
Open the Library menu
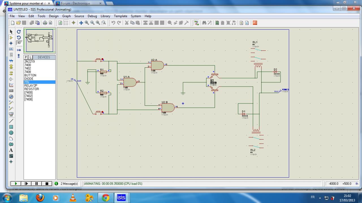105,16
